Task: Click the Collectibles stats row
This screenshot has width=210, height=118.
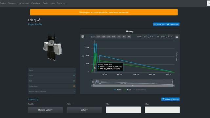Action: [52, 86]
